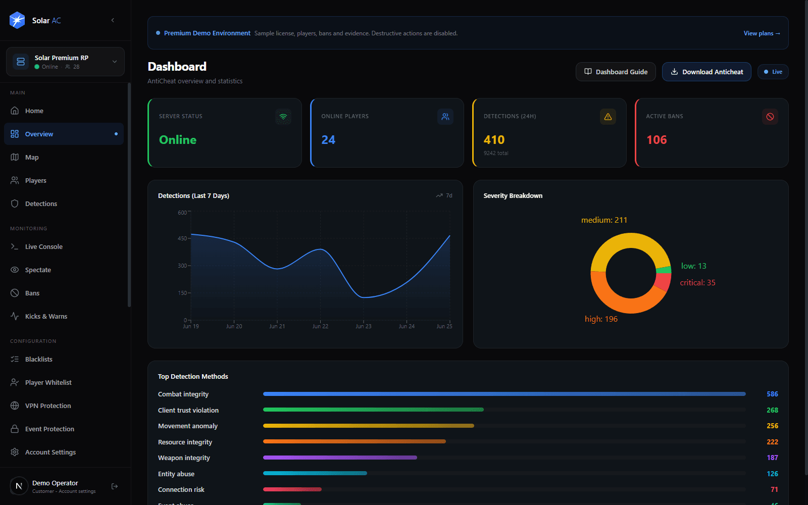Image resolution: width=808 pixels, height=505 pixels.
Task: Click the Weapon integrity purple bar
Action: tap(340, 458)
